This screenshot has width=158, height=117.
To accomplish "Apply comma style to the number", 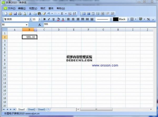I will (153, 20).
